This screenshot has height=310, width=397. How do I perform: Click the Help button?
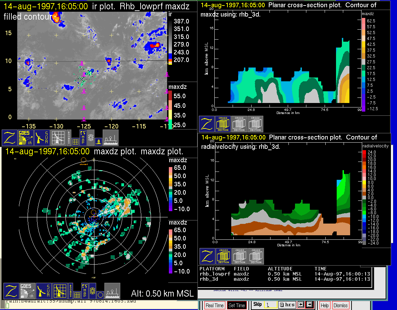coord(325,305)
